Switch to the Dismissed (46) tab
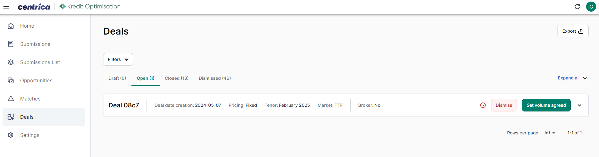This screenshot has width=599, height=157. click(215, 78)
